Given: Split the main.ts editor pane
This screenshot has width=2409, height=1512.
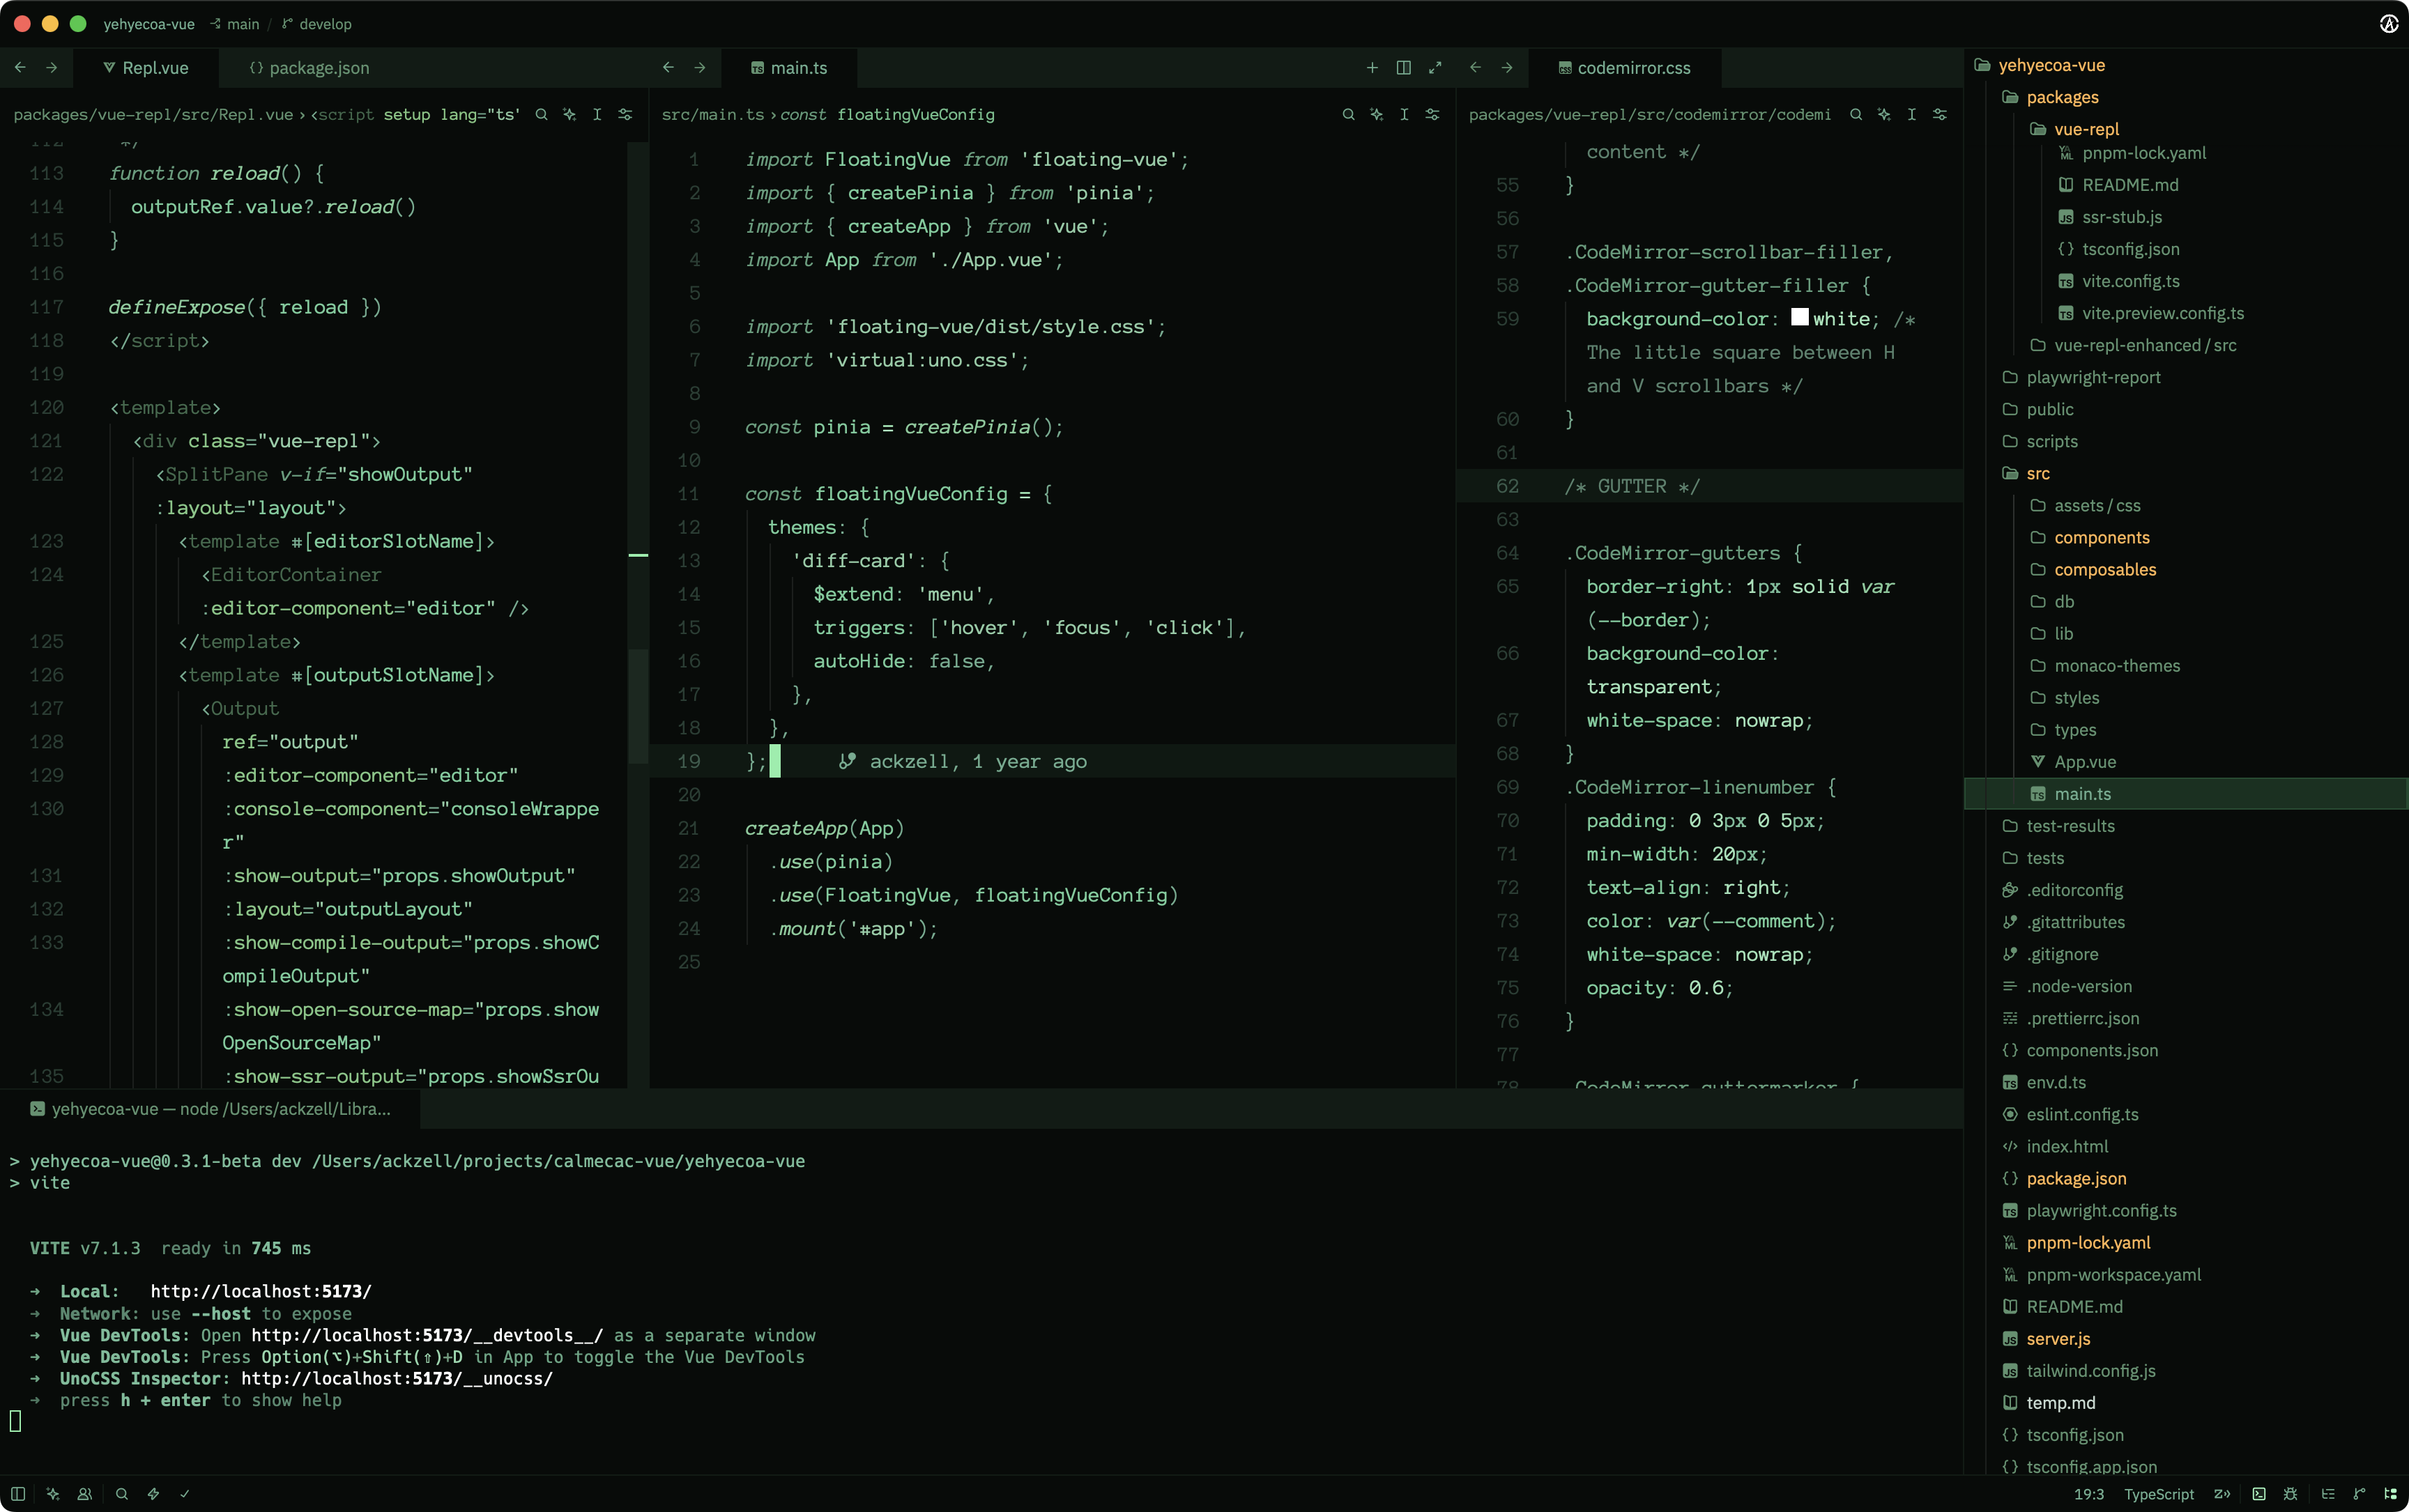Looking at the screenshot, I should point(1404,68).
